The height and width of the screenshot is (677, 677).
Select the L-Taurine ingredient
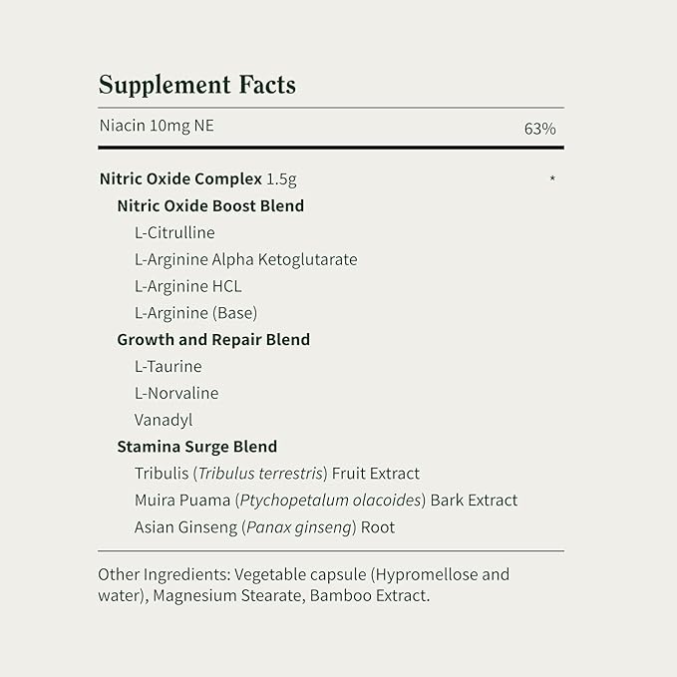coord(168,366)
